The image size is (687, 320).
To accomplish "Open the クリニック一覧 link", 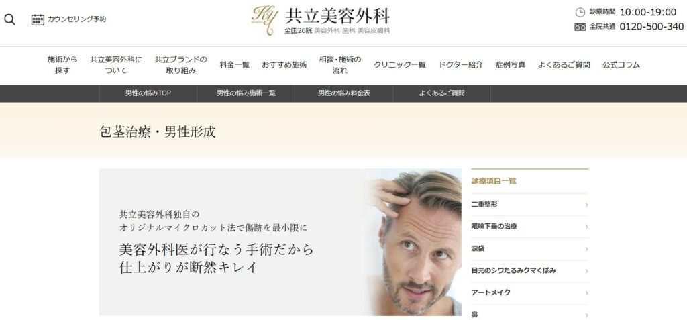I will point(400,65).
